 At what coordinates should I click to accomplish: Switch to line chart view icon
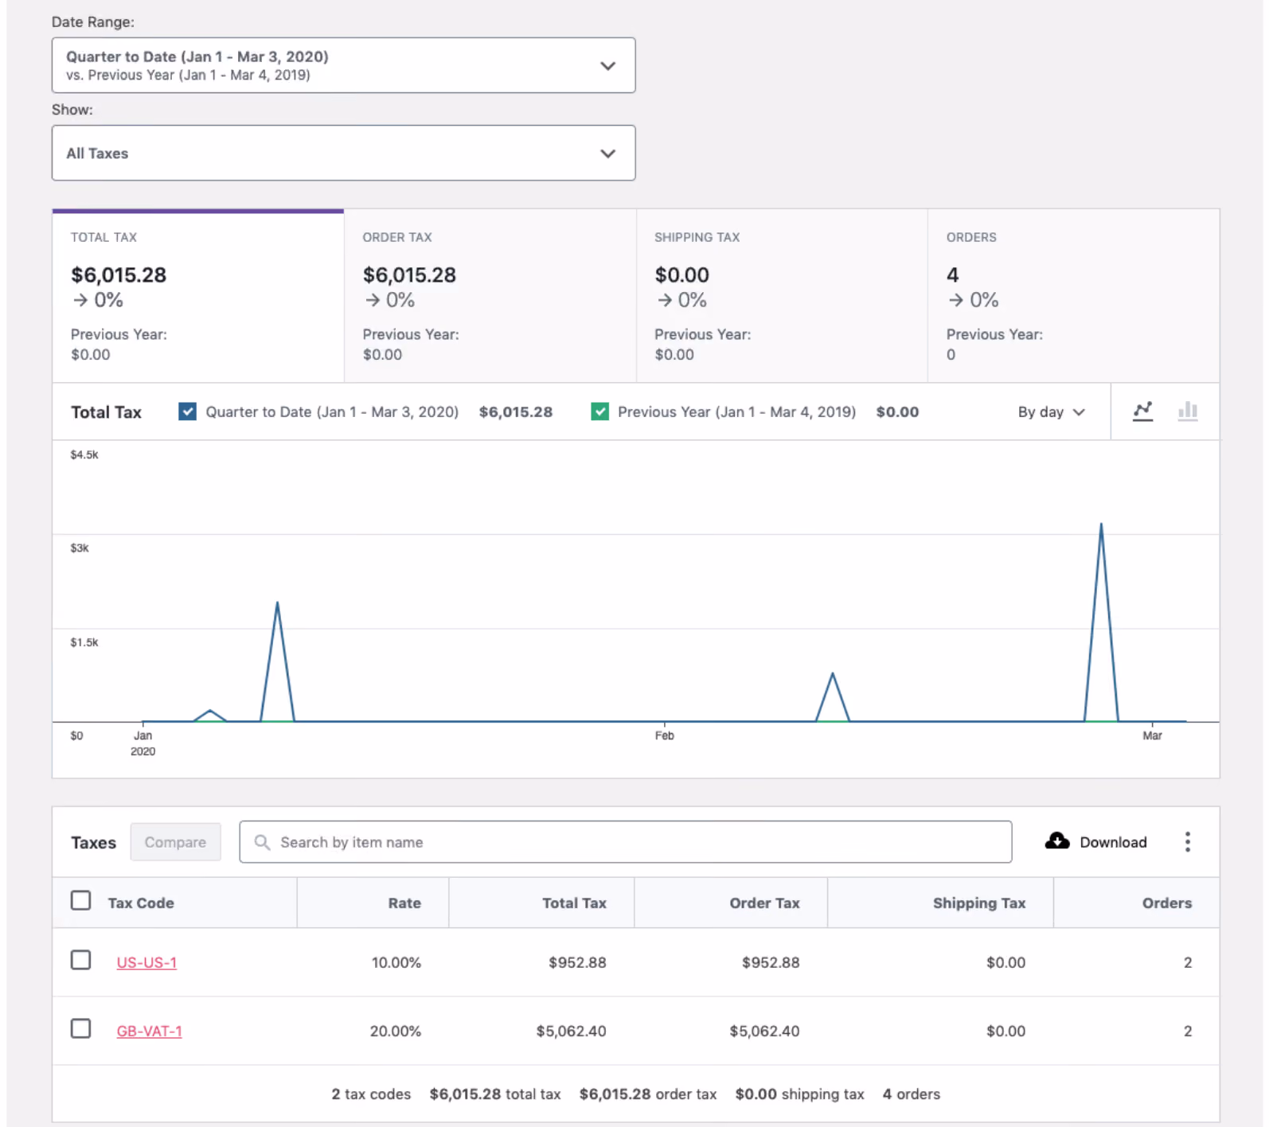[1142, 411]
